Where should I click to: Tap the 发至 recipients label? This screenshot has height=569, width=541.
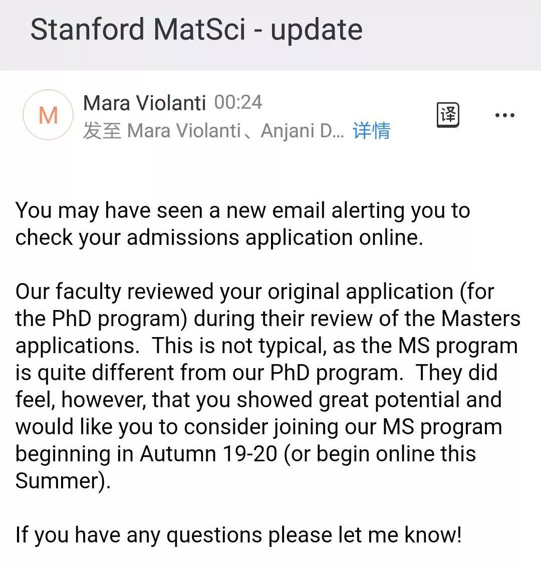coord(102,131)
